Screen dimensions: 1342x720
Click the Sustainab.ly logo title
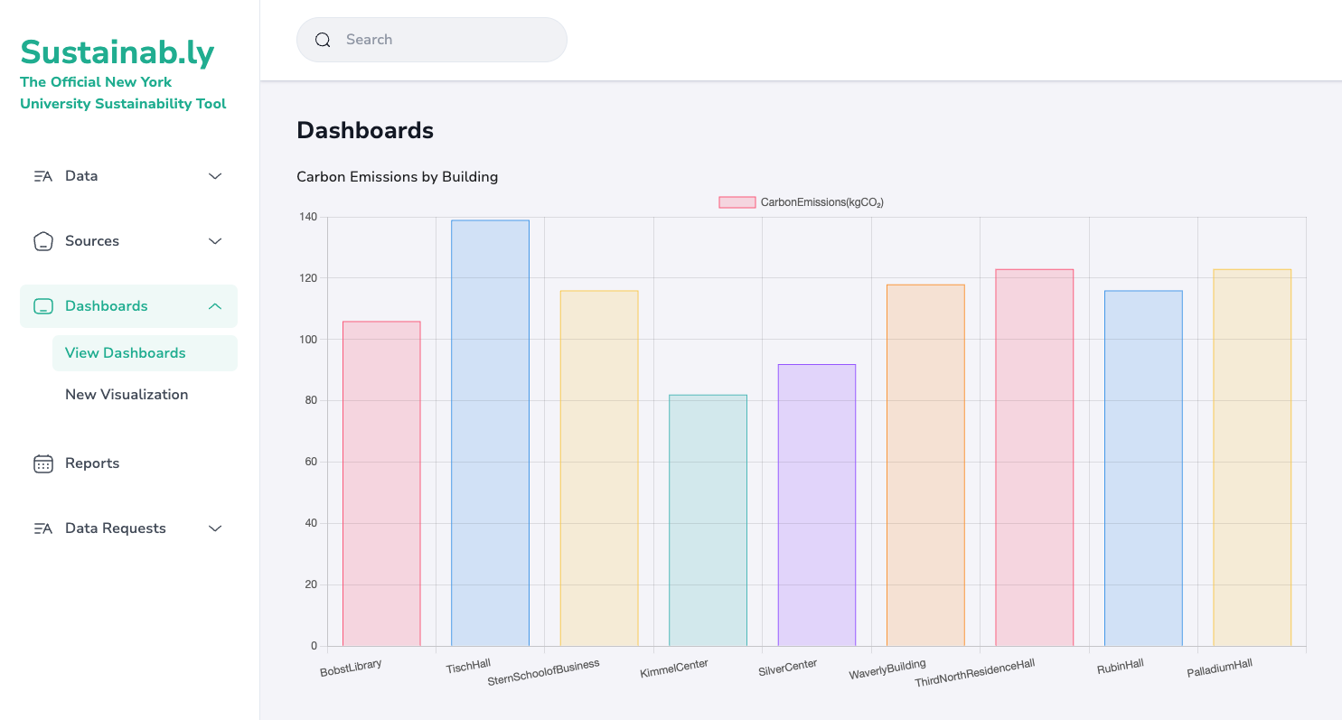(117, 52)
